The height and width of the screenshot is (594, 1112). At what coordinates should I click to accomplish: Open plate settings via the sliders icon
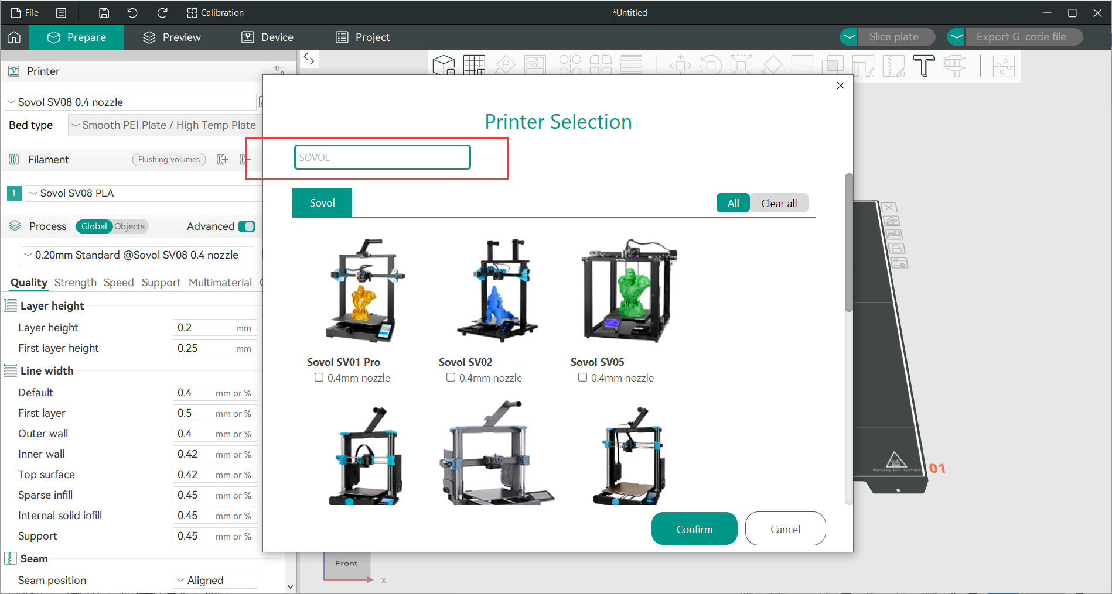pyautogui.click(x=280, y=70)
